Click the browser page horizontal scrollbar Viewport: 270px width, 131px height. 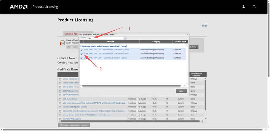[x=133, y=130]
